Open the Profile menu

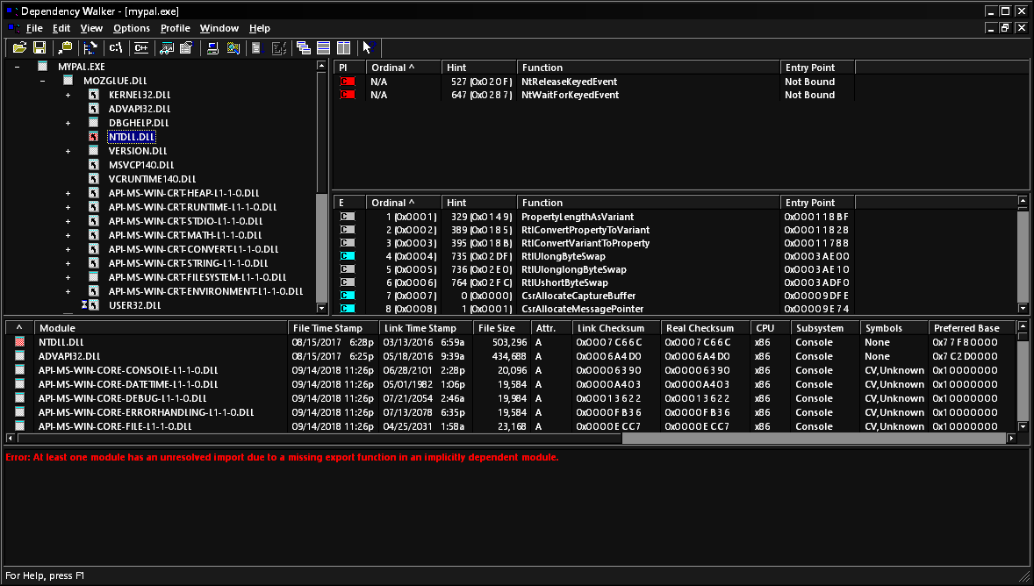(175, 28)
